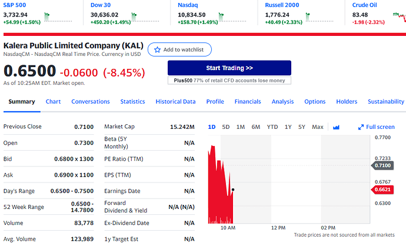Select the 5D chart range
The image size is (406, 249).
pos(226,127)
